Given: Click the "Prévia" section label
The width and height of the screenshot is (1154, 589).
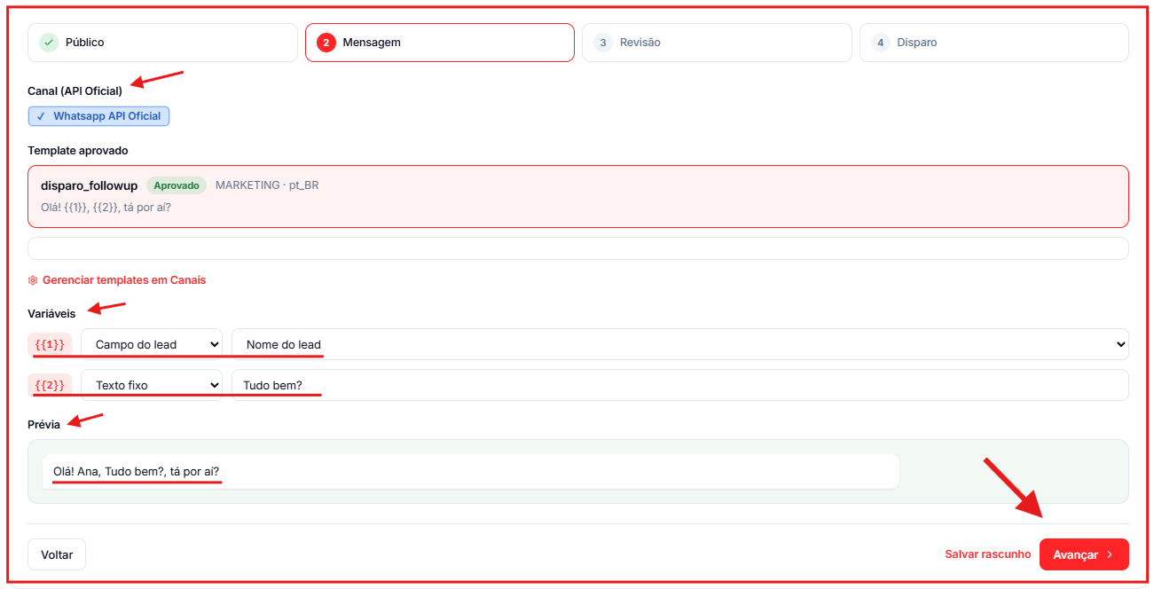Looking at the screenshot, I should click(x=44, y=424).
